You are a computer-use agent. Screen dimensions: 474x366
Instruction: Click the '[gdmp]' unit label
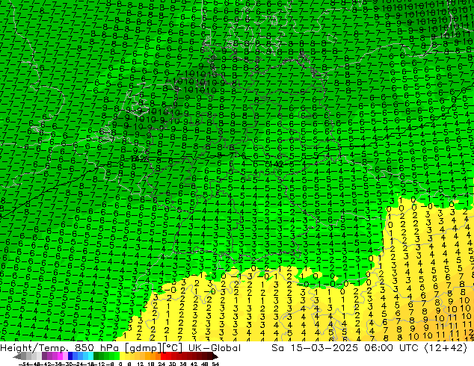pos(143,348)
